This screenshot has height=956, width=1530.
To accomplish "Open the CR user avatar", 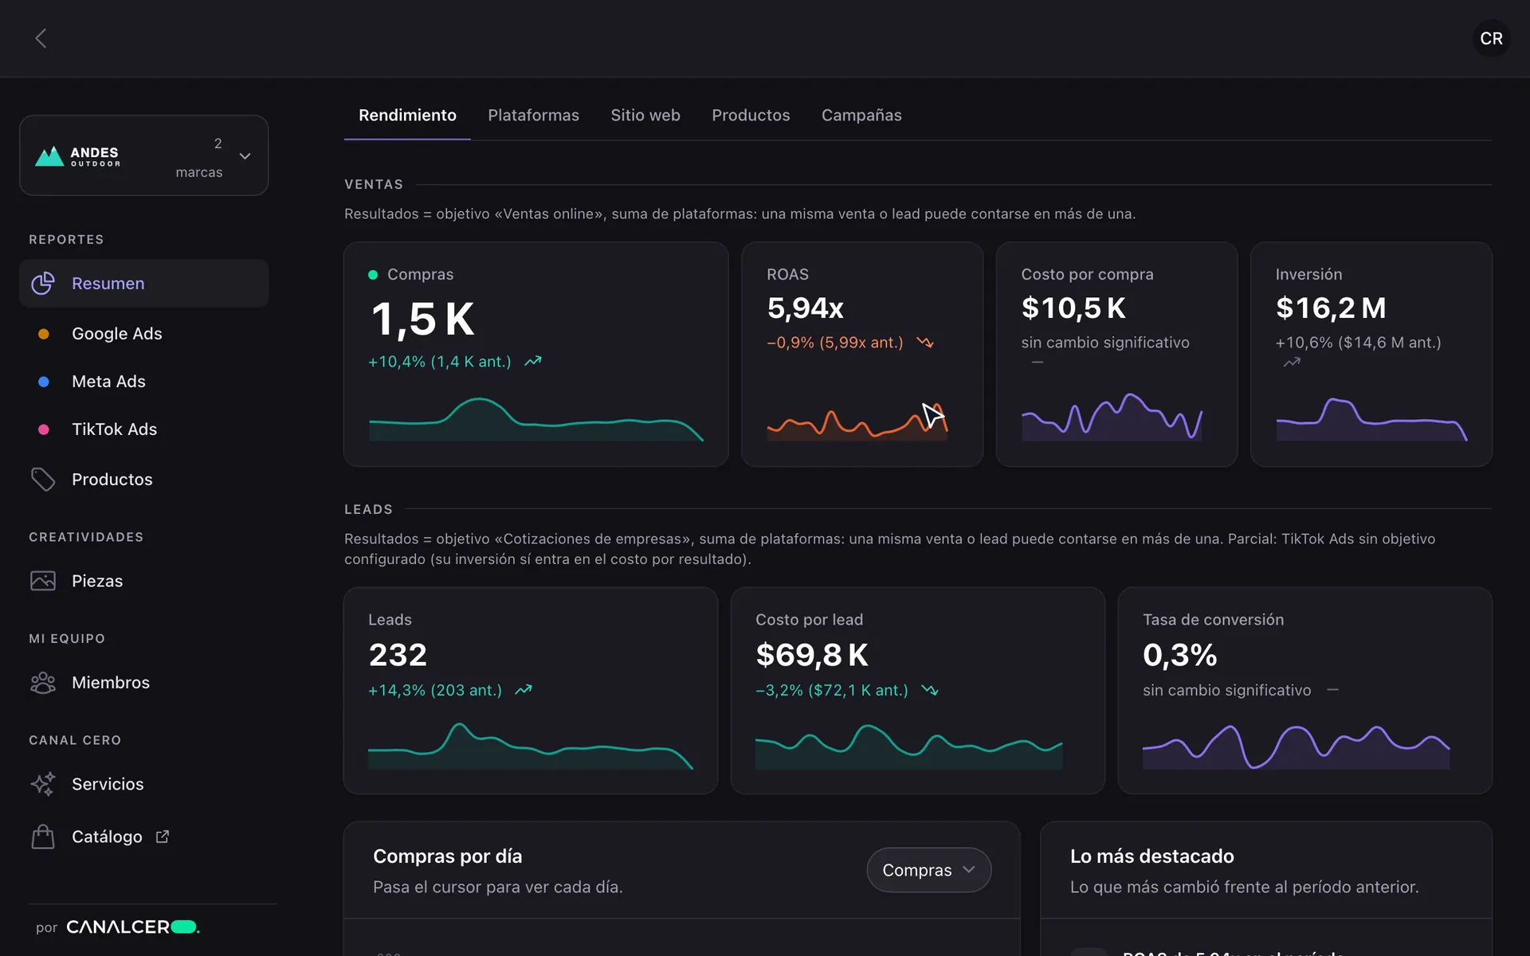I will (x=1491, y=38).
